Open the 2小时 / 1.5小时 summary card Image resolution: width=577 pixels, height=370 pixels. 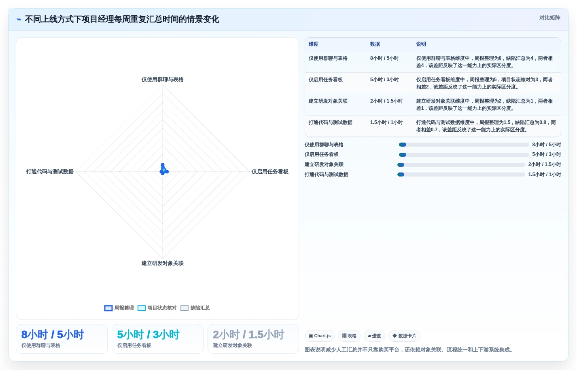pos(253,339)
